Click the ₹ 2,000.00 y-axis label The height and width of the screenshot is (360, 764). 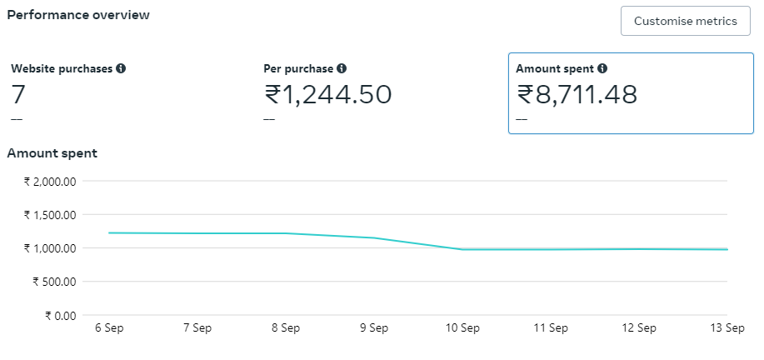(x=50, y=182)
